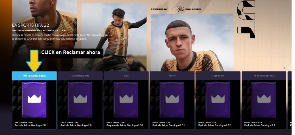Select the Disponible pronto header tab
Viewport: 295px width, 135px height.
(80, 76)
